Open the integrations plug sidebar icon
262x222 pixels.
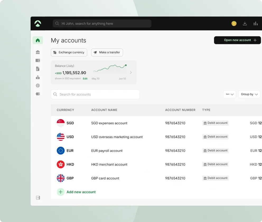pyautogui.click(x=38, y=94)
